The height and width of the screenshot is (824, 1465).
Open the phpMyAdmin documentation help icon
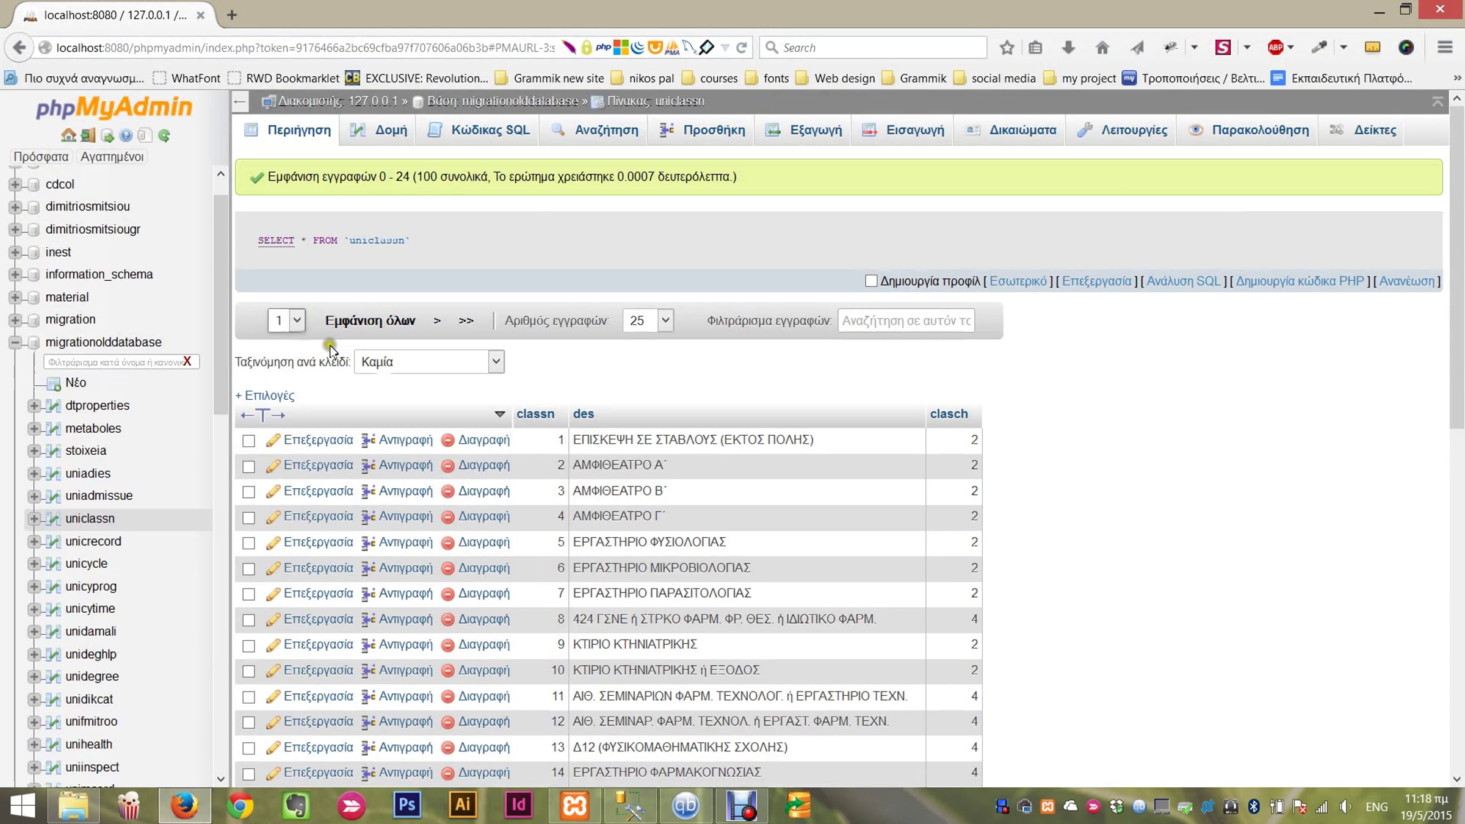[x=126, y=135]
